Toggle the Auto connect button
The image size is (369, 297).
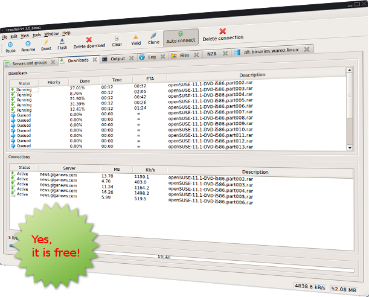point(181,37)
